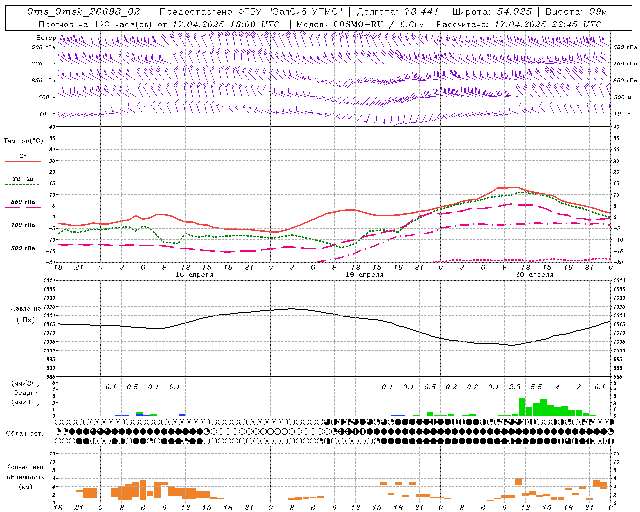Click the "700 гПа" temperature legend entry
This screenshot has height=512, width=640.
click(x=23, y=225)
